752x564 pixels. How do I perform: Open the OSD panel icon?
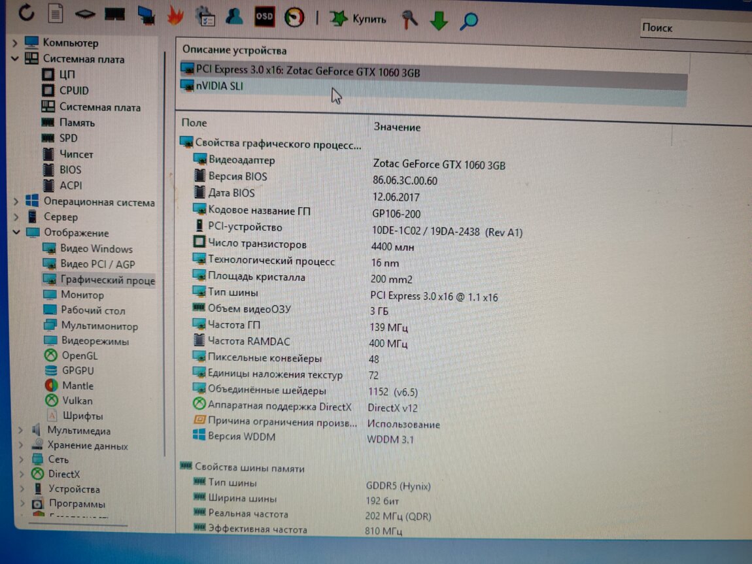(x=264, y=16)
